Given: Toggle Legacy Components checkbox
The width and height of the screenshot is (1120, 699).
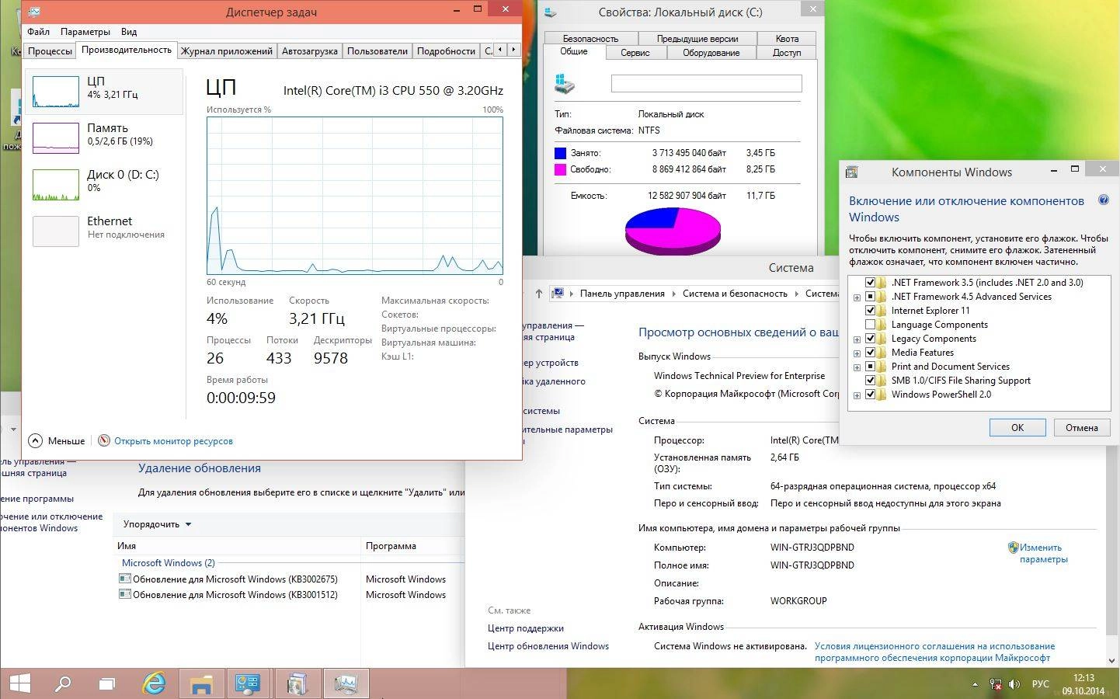Looking at the screenshot, I should [x=870, y=339].
